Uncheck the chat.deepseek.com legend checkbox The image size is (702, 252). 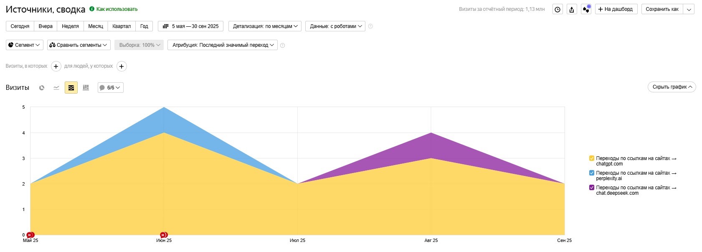coord(591,188)
